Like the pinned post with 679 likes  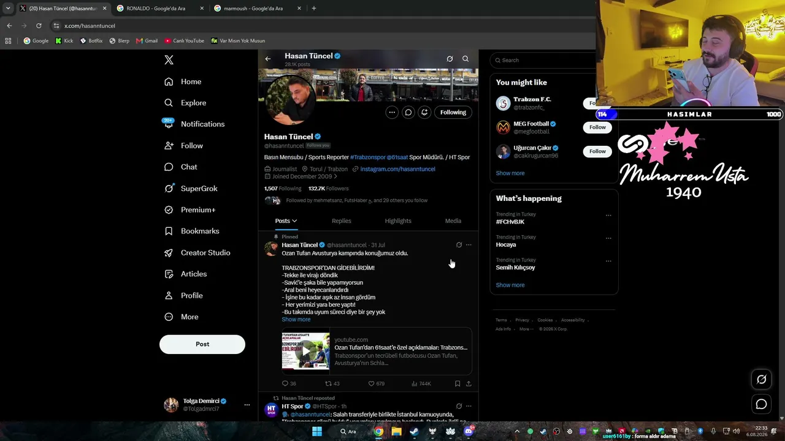[x=376, y=383]
